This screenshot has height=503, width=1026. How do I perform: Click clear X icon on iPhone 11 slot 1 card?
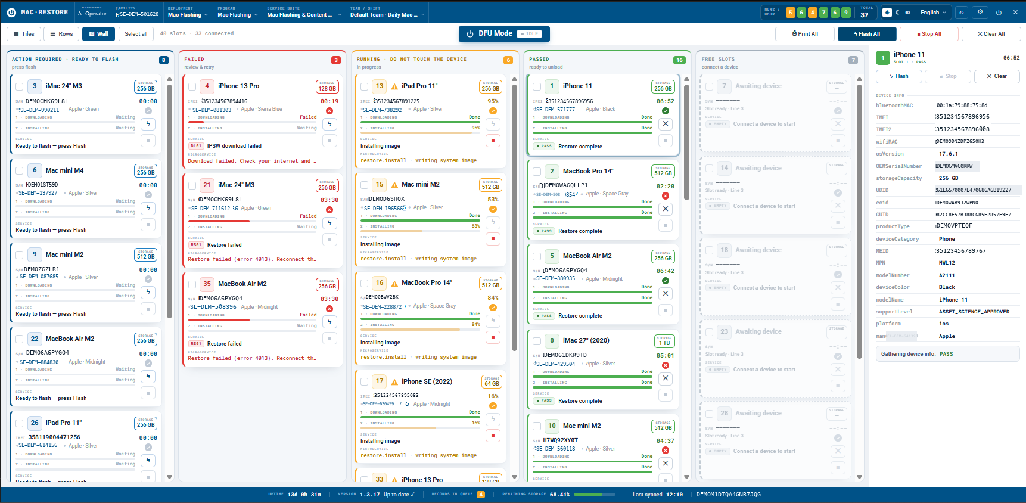pos(666,124)
